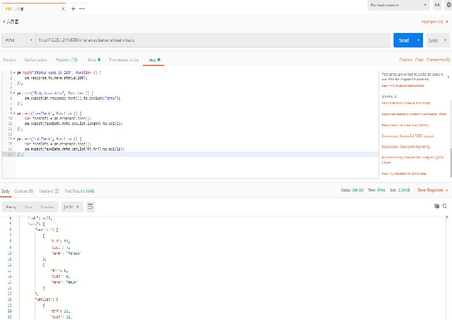Open the Save button dropdown arrow

pyautogui.click(x=445, y=41)
